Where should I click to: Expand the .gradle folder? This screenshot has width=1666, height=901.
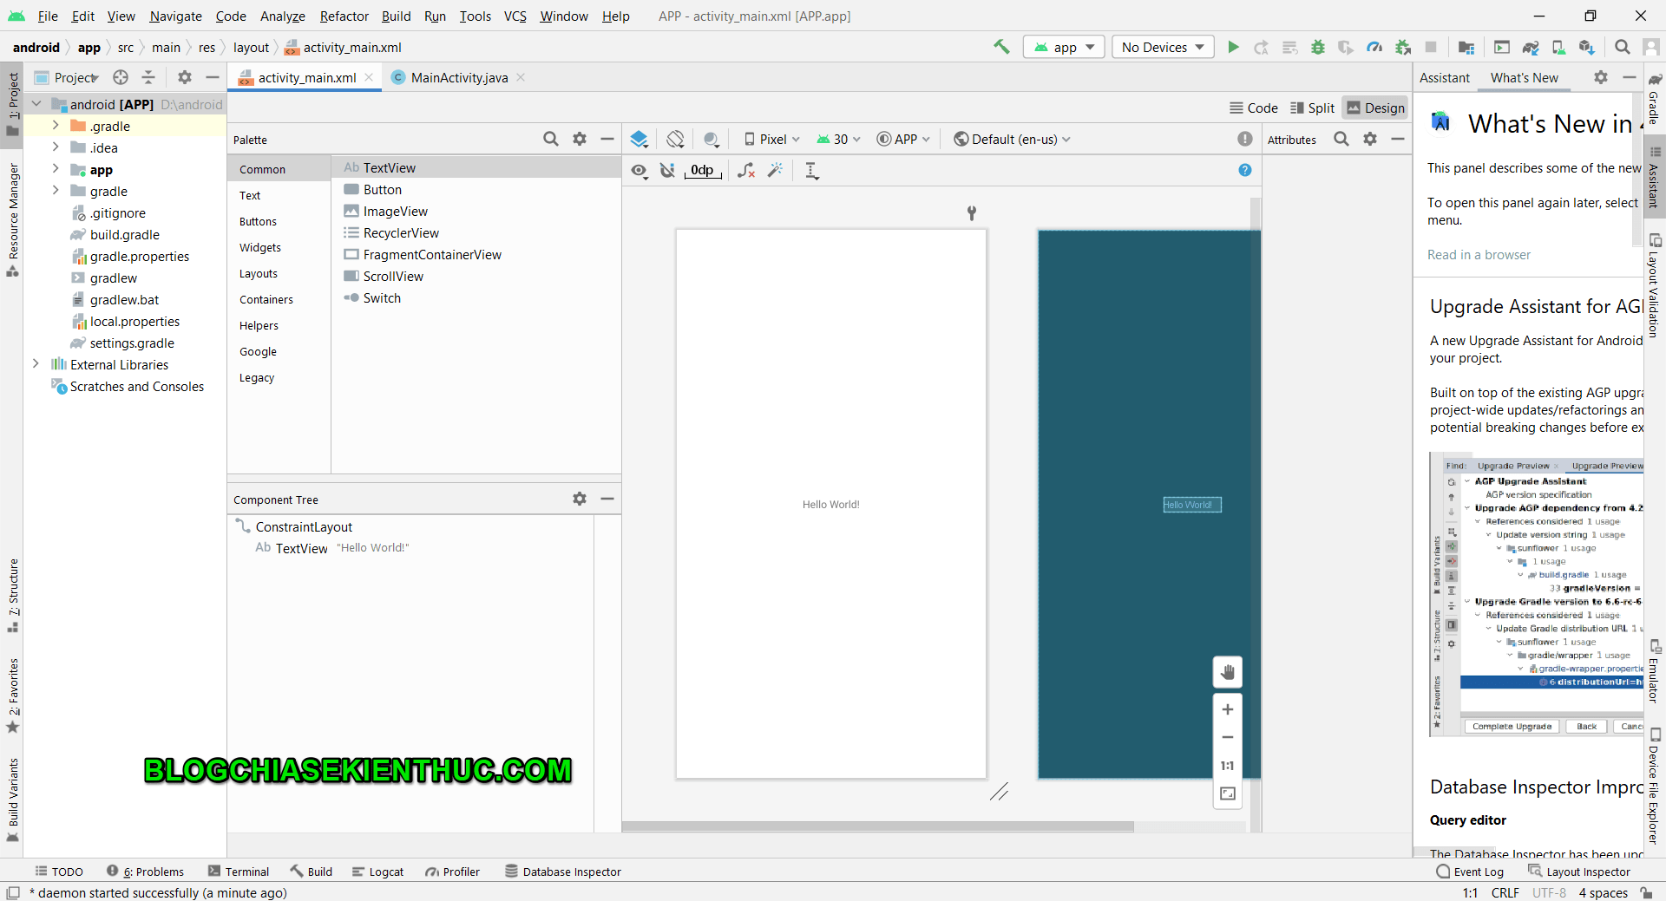(56, 126)
